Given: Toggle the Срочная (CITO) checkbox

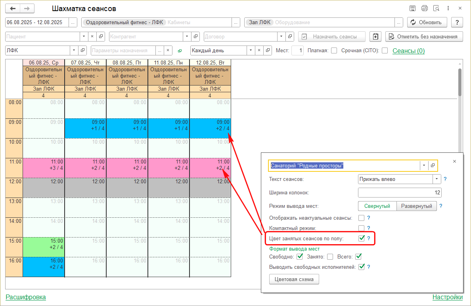Looking at the screenshot, I should pyautogui.click(x=385, y=50).
